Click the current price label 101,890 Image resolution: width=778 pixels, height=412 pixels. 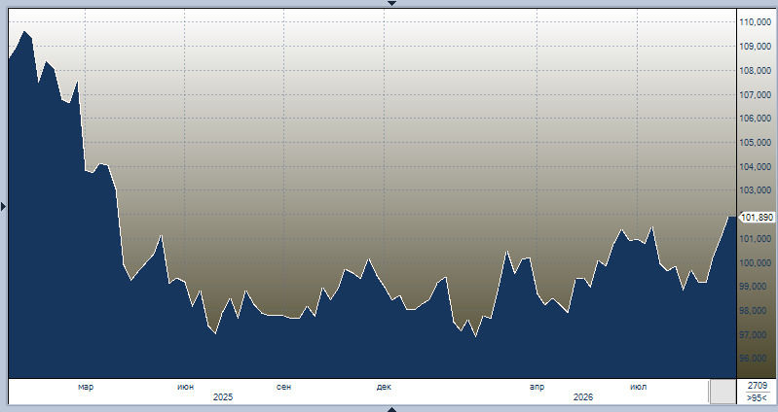pyautogui.click(x=757, y=218)
